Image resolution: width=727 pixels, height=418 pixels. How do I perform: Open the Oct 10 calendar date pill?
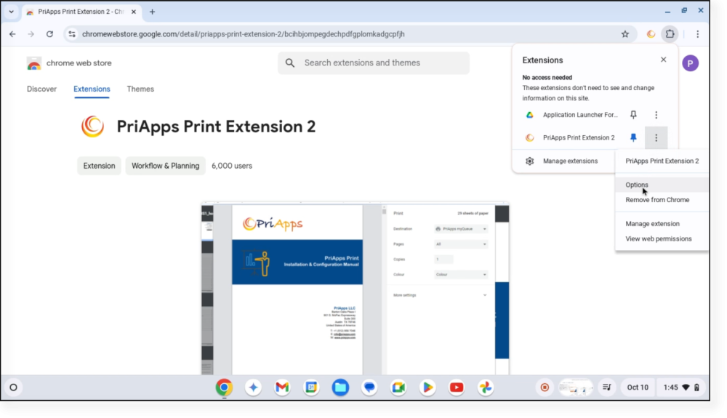click(x=638, y=387)
